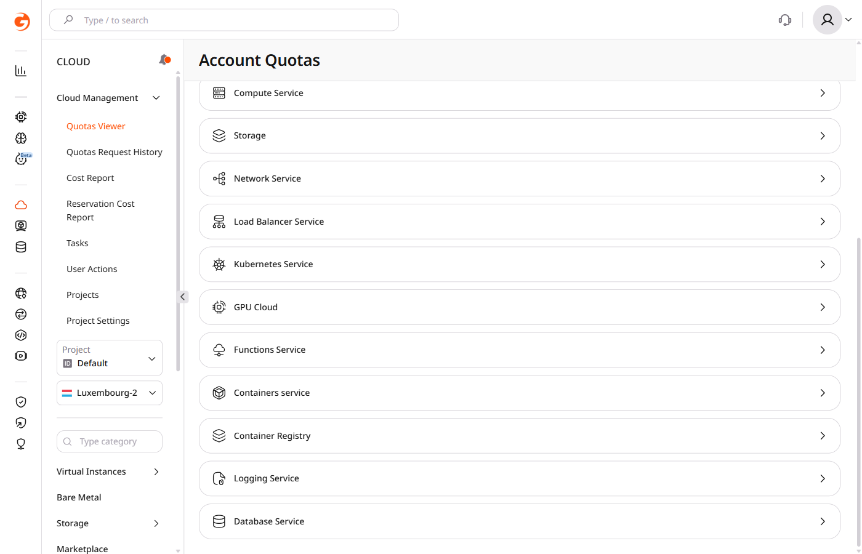862x554 pixels.
Task: Open the Cost Report page
Action: [91, 178]
